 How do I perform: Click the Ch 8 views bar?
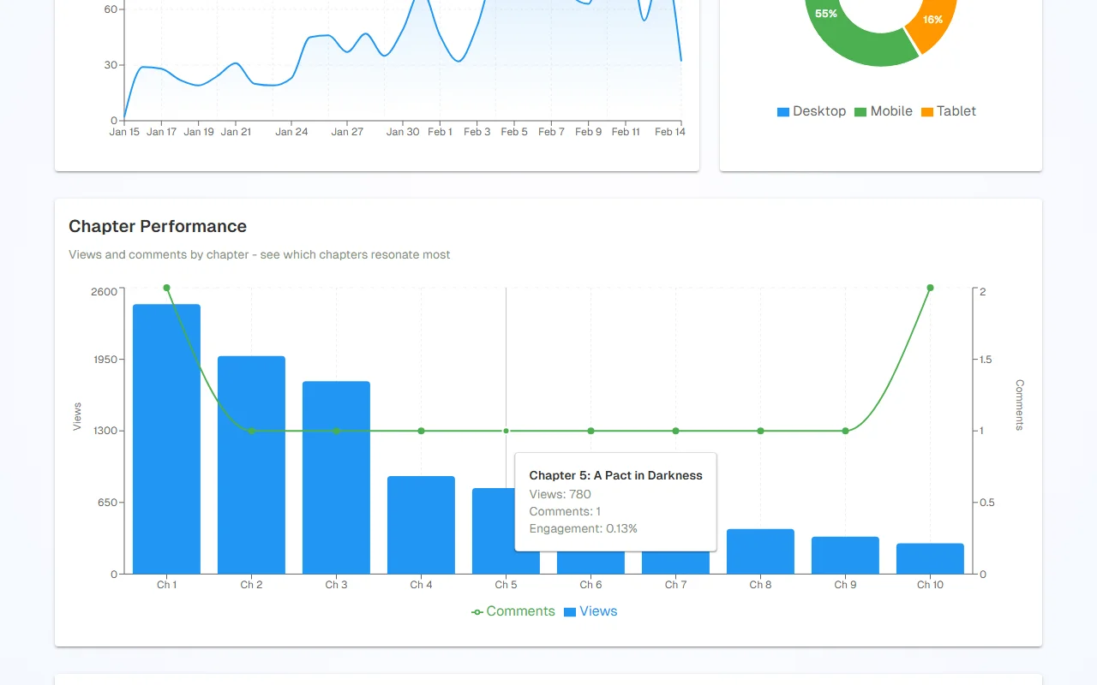click(760, 551)
